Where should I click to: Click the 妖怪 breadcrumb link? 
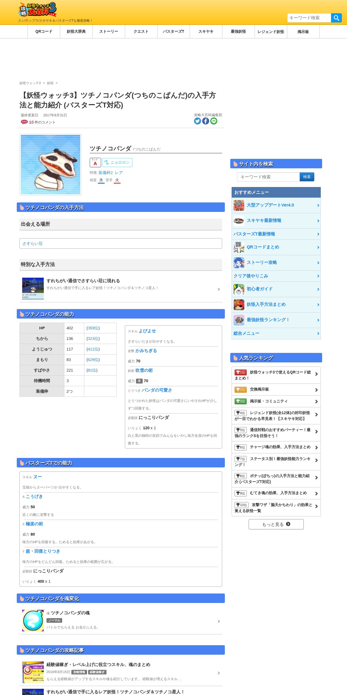[x=50, y=83]
